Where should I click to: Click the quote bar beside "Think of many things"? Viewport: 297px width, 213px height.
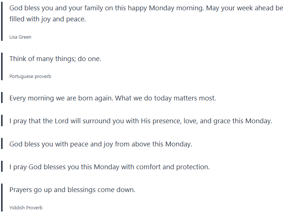coord(2,67)
